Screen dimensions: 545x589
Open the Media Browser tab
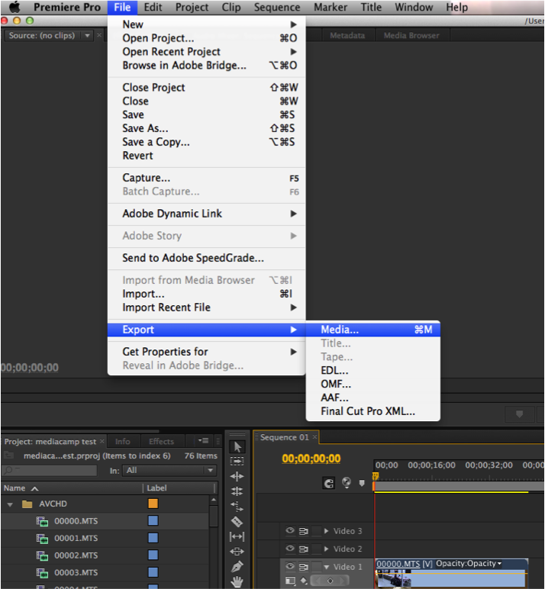click(x=411, y=35)
